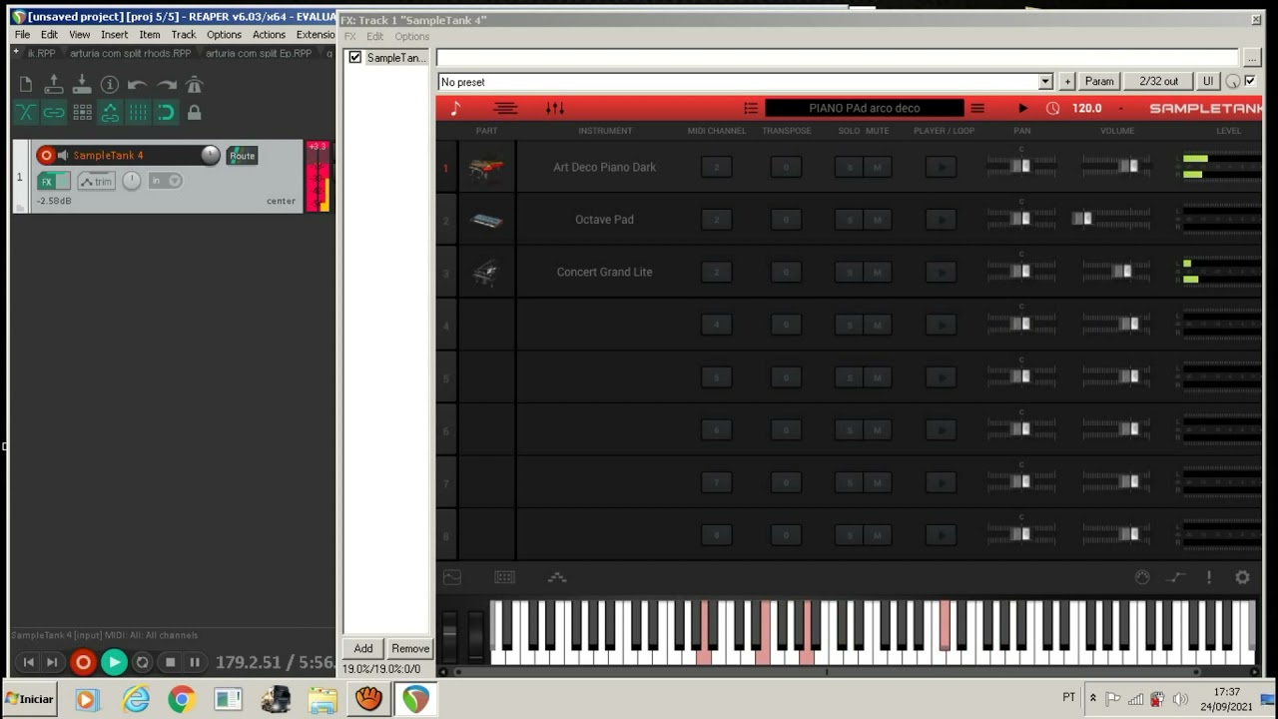The image size is (1278, 719).
Task: Click the Concert Grand Lite piano thumbnail
Action: (486, 272)
